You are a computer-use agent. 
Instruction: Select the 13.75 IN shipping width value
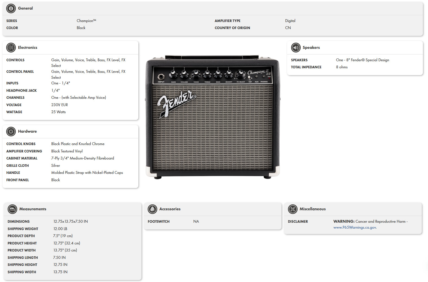60,272
